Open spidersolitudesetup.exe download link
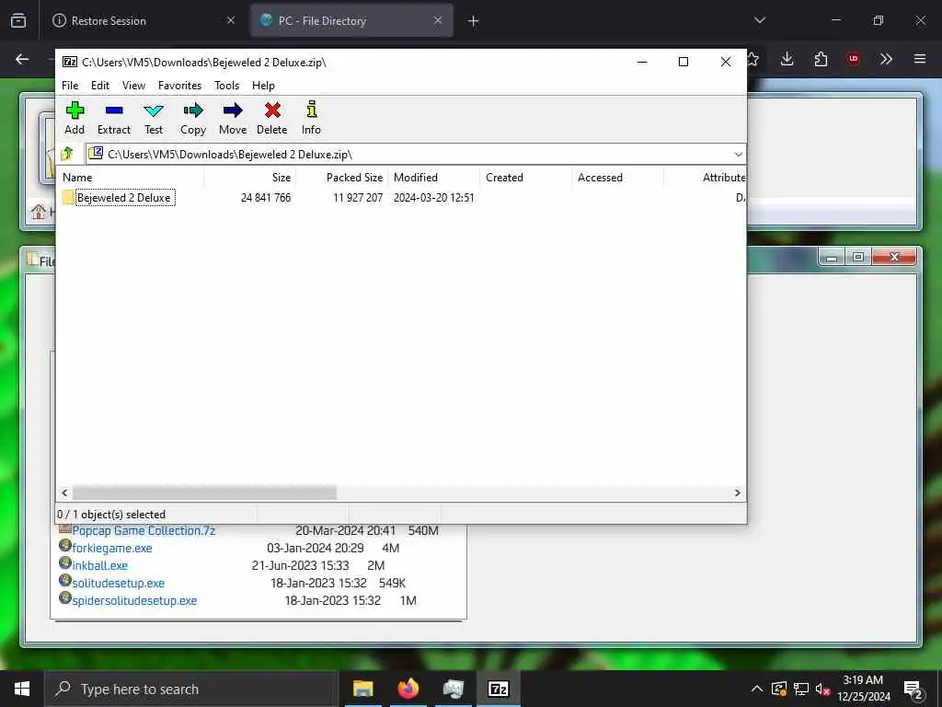942x707 pixels. (x=134, y=600)
